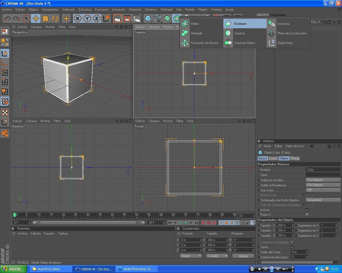Toggle autokeying red button
Image resolution: width=342 pixels, height=273 pixels.
click(x=209, y=223)
